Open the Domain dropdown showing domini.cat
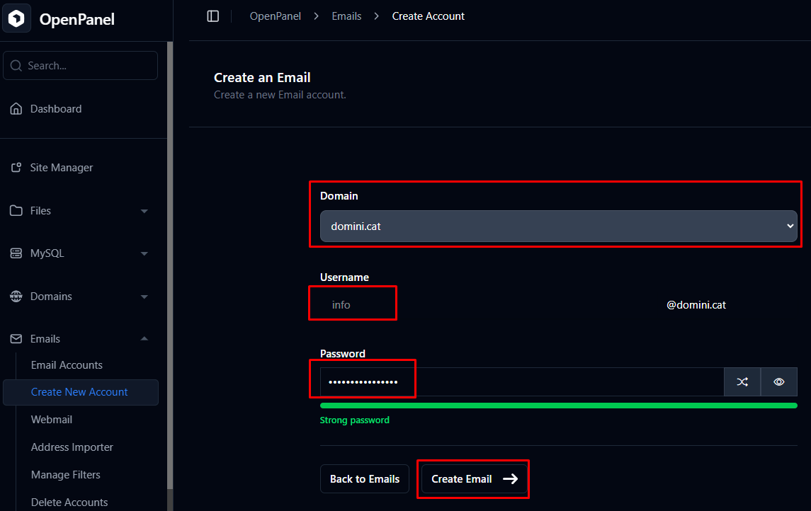Viewport: 811px width, 511px height. pyautogui.click(x=558, y=226)
